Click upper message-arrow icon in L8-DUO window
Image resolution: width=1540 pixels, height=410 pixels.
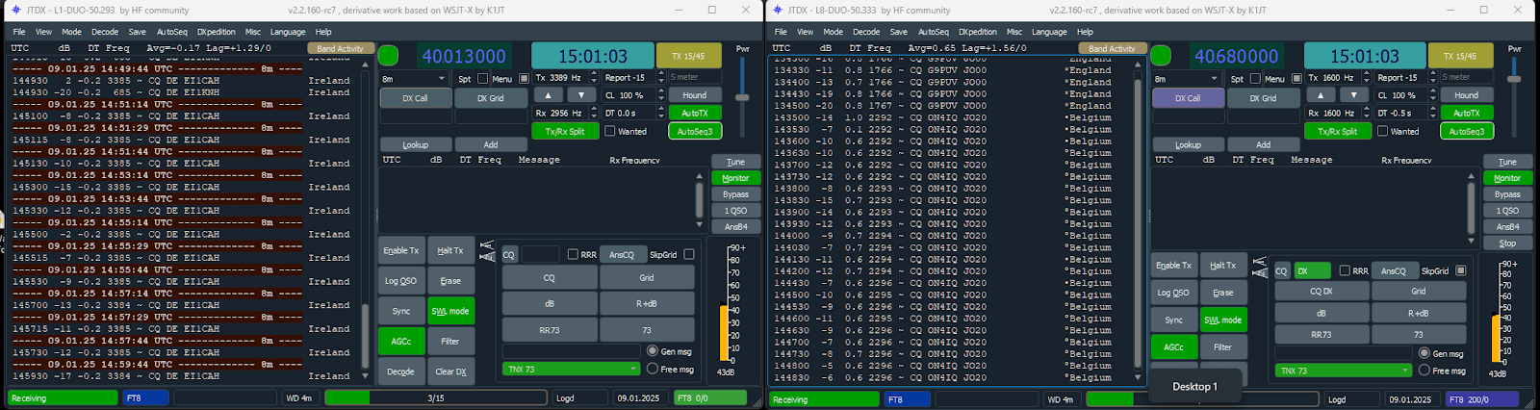1260,262
